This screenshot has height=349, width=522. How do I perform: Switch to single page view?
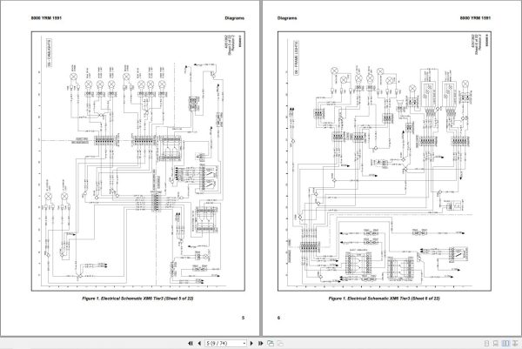[x=486, y=343]
